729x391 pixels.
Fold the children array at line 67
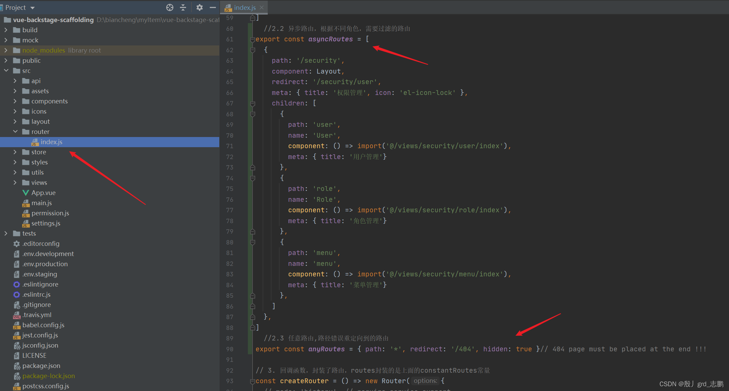click(252, 103)
